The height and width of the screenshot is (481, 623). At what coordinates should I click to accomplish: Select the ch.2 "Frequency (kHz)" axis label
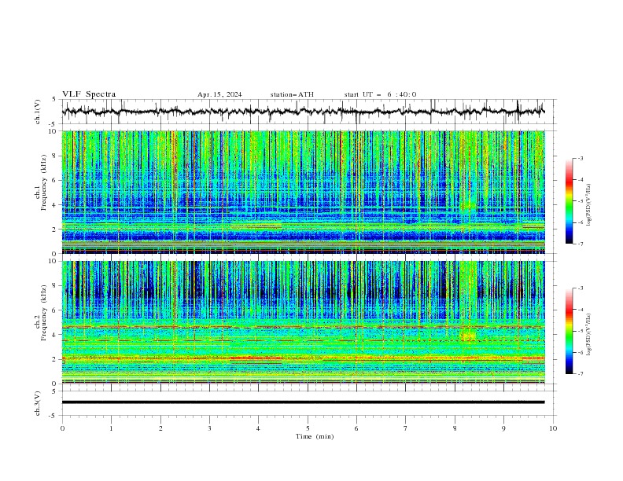pyautogui.click(x=44, y=312)
